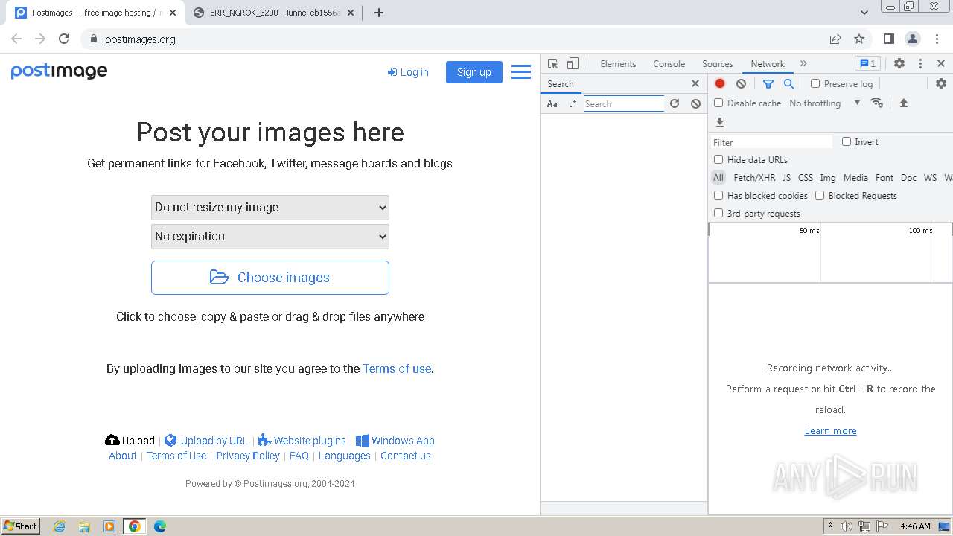
Task: Clear the network log
Action: 741,84
